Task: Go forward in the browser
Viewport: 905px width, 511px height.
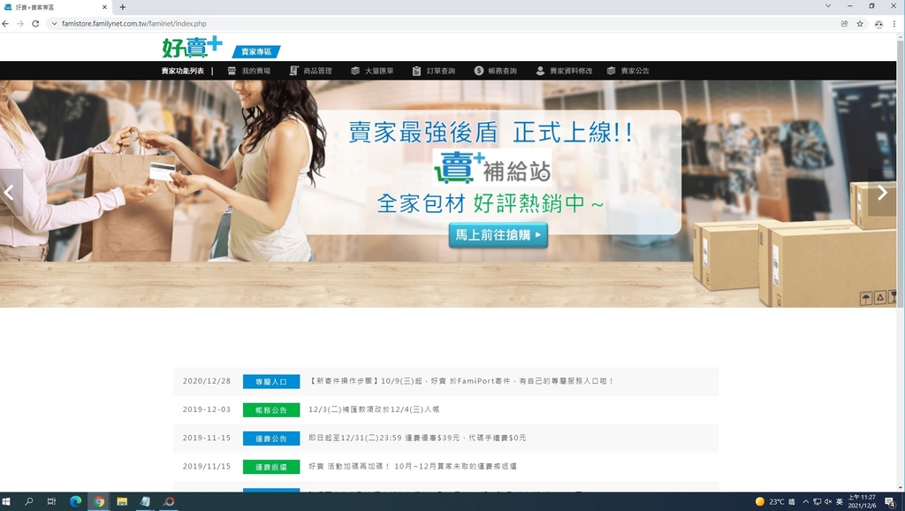Action: click(20, 24)
